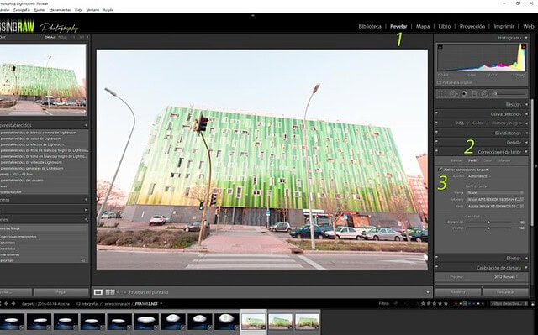Click the green color label filter
The width and height of the screenshot is (538, 335).
[465, 303]
